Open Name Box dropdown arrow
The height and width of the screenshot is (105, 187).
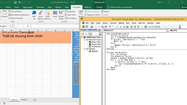point(9,26)
